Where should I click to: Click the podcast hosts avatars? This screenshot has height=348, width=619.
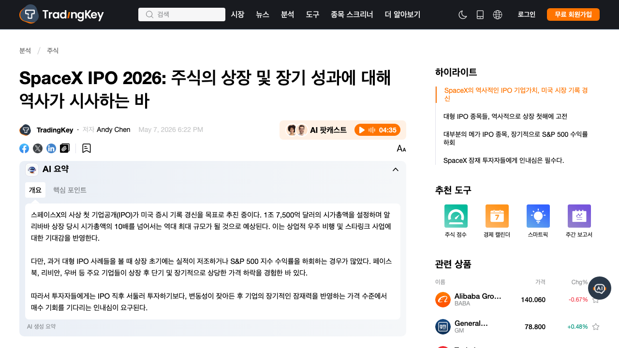(296, 130)
